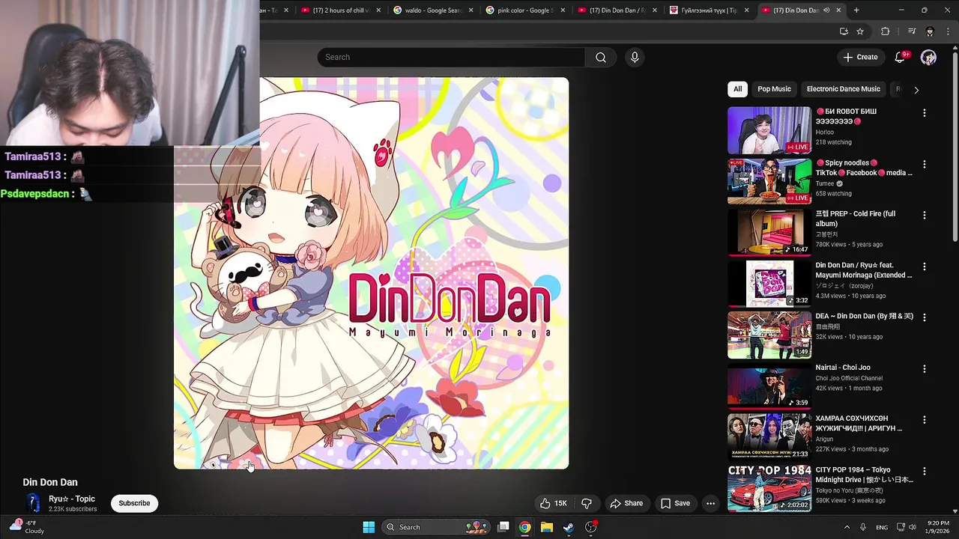This screenshot has width=959, height=539.
Task: Bookmark this page with the star icon
Action: point(860,31)
